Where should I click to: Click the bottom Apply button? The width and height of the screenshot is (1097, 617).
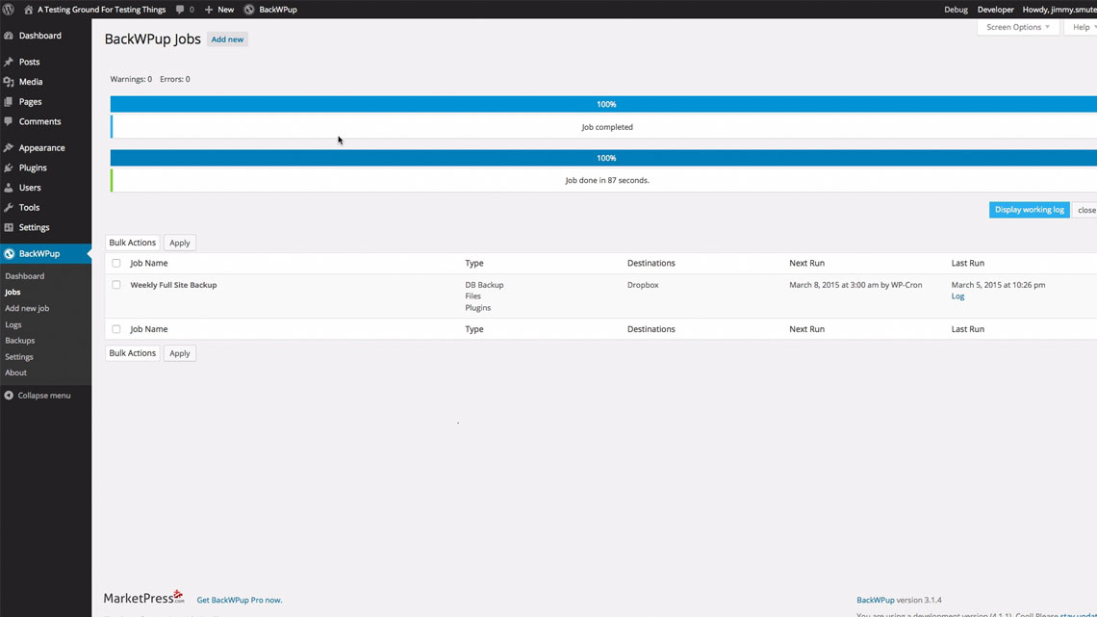tap(180, 353)
